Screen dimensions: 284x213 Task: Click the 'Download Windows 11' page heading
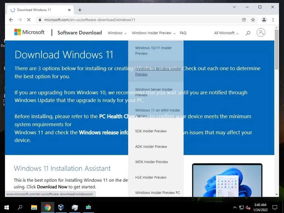coord(64,55)
